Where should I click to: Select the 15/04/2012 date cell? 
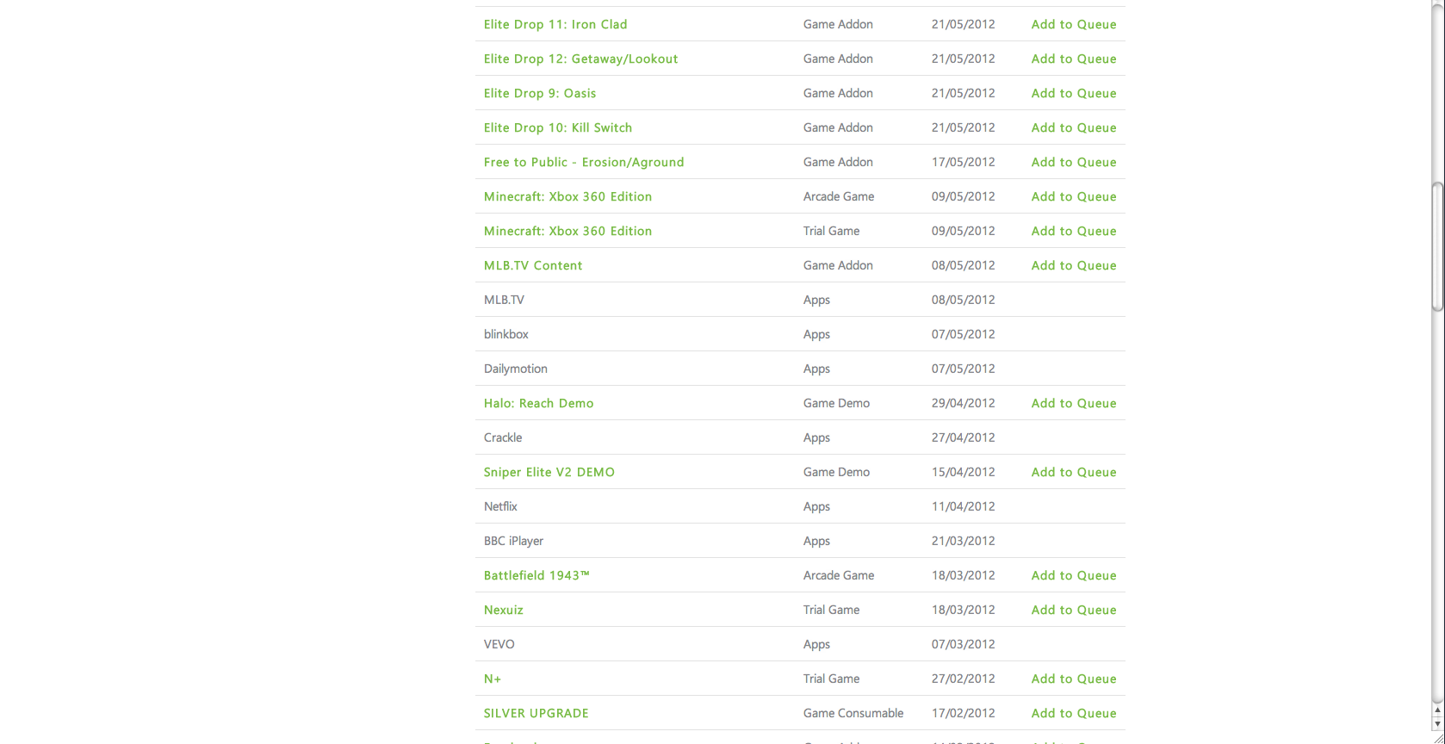click(x=963, y=472)
